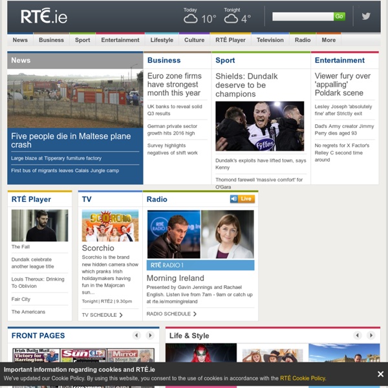Open RTÉ Player in navigation bar
The width and height of the screenshot is (388, 388).
230,40
